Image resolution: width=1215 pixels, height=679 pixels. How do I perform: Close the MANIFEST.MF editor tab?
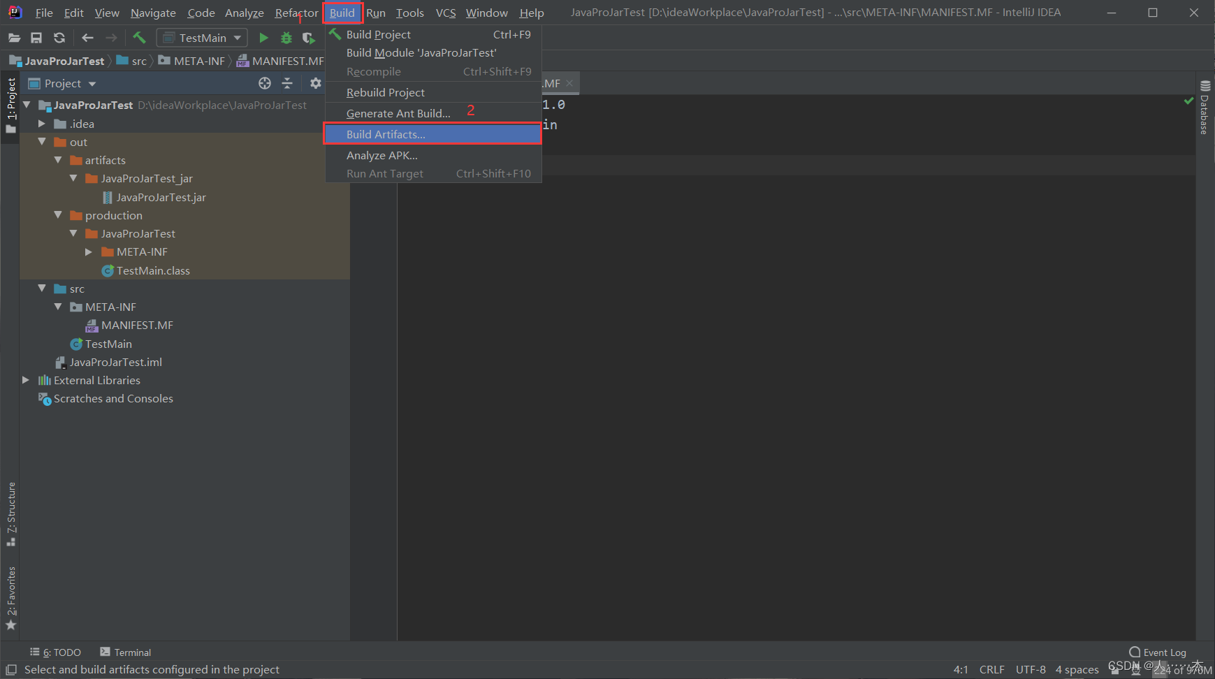pyautogui.click(x=570, y=83)
